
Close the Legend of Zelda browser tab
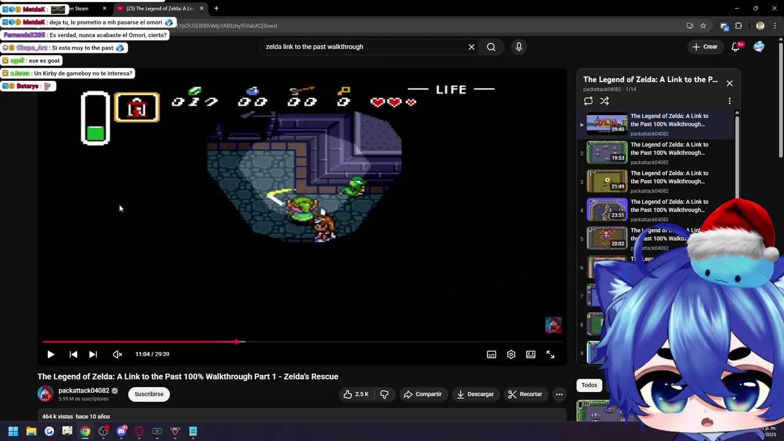click(202, 9)
